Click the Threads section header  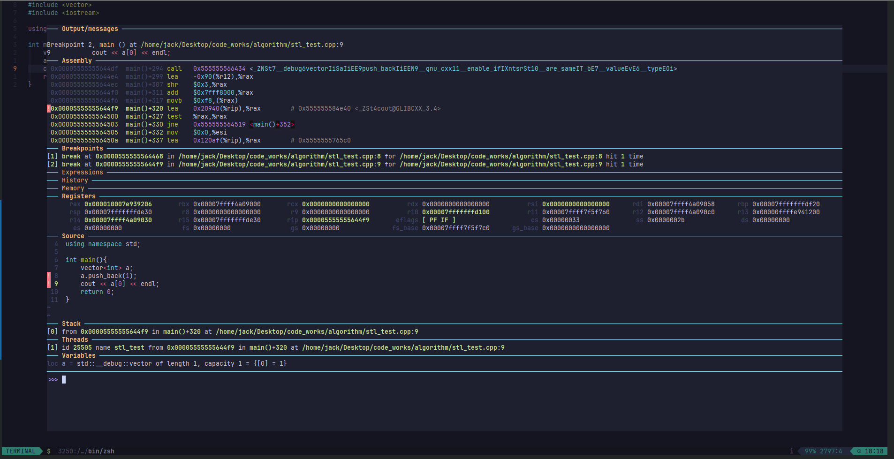pos(75,340)
